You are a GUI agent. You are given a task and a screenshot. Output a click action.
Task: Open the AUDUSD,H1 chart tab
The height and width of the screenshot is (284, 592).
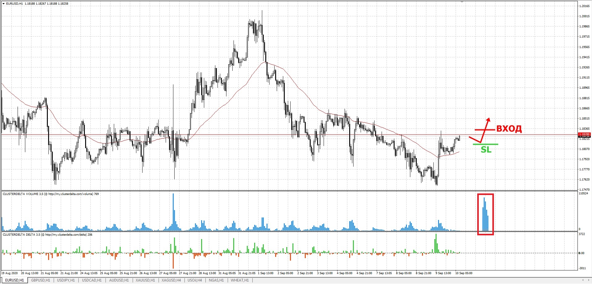[x=119, y=280]
